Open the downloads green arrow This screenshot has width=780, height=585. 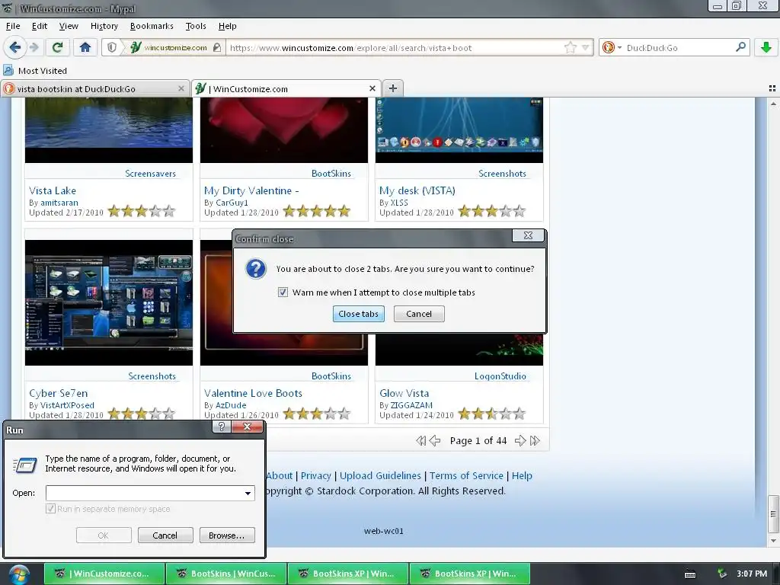point(766,48)
